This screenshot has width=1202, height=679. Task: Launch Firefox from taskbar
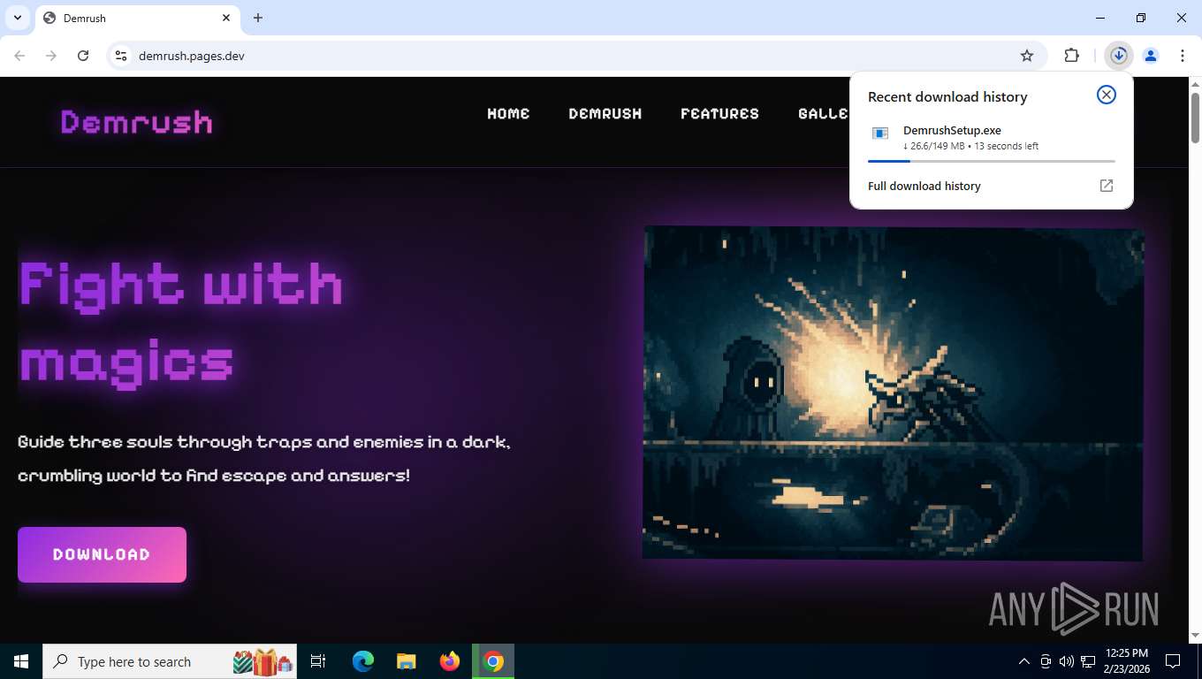point(450,661)
